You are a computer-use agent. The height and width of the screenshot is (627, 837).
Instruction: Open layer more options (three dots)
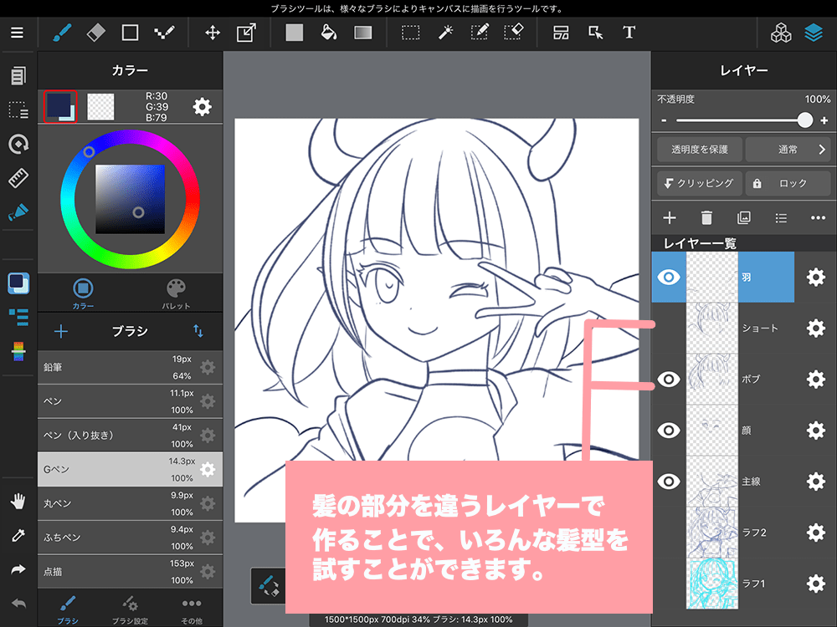tap(818, 217)
